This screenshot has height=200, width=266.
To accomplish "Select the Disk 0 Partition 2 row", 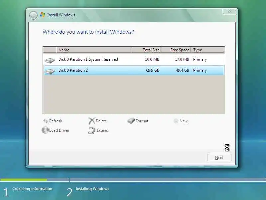I will click(x=134, y=70).
